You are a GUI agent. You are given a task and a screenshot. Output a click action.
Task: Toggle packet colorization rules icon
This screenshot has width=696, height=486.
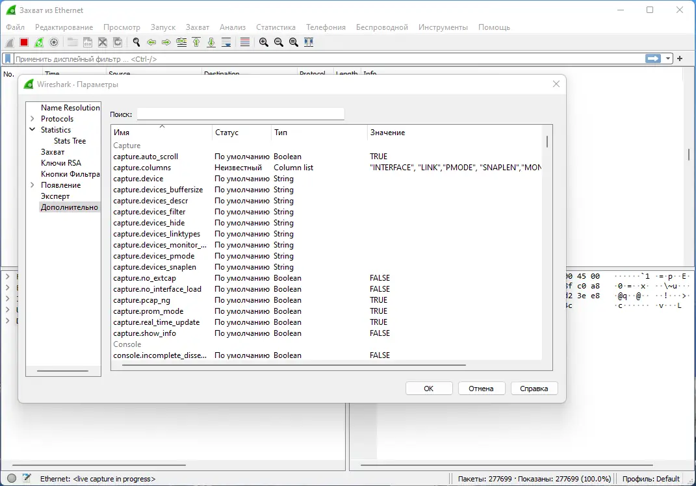(244, 42)
